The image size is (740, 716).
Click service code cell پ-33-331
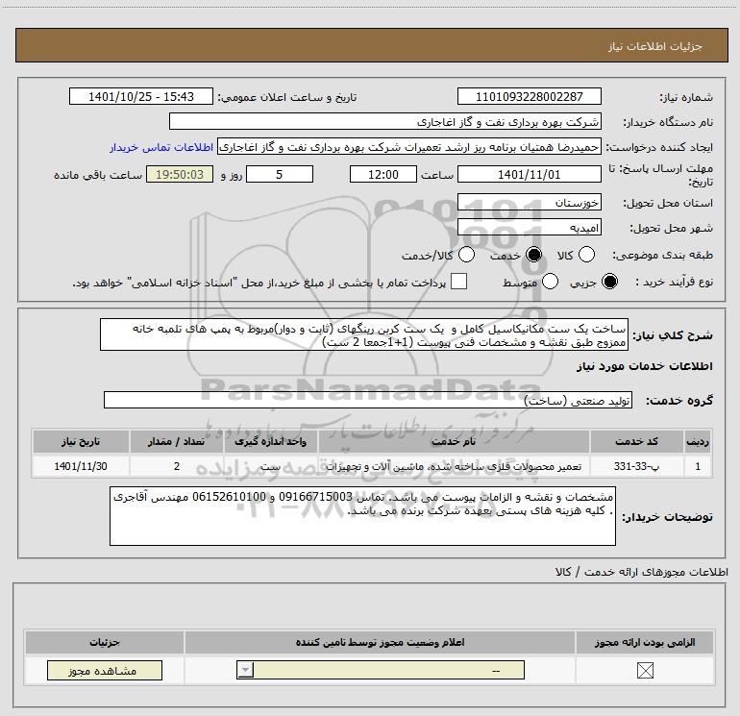[x=636, y=466]
